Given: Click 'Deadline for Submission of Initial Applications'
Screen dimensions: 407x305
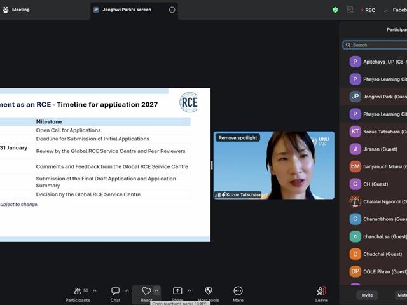Looking at the screenshot, I should (x=93, y=139).
